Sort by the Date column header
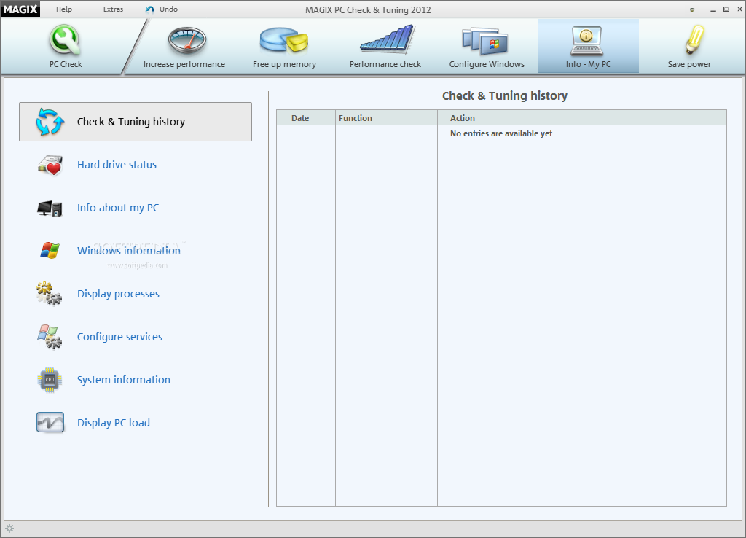Viewport: 746px width, 538px height. pyautogui.click(x=306, y=117)
